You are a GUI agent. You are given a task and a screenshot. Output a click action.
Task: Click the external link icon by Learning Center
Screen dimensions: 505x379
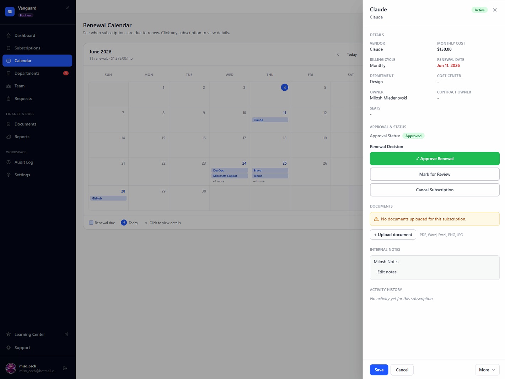(66, 335)
